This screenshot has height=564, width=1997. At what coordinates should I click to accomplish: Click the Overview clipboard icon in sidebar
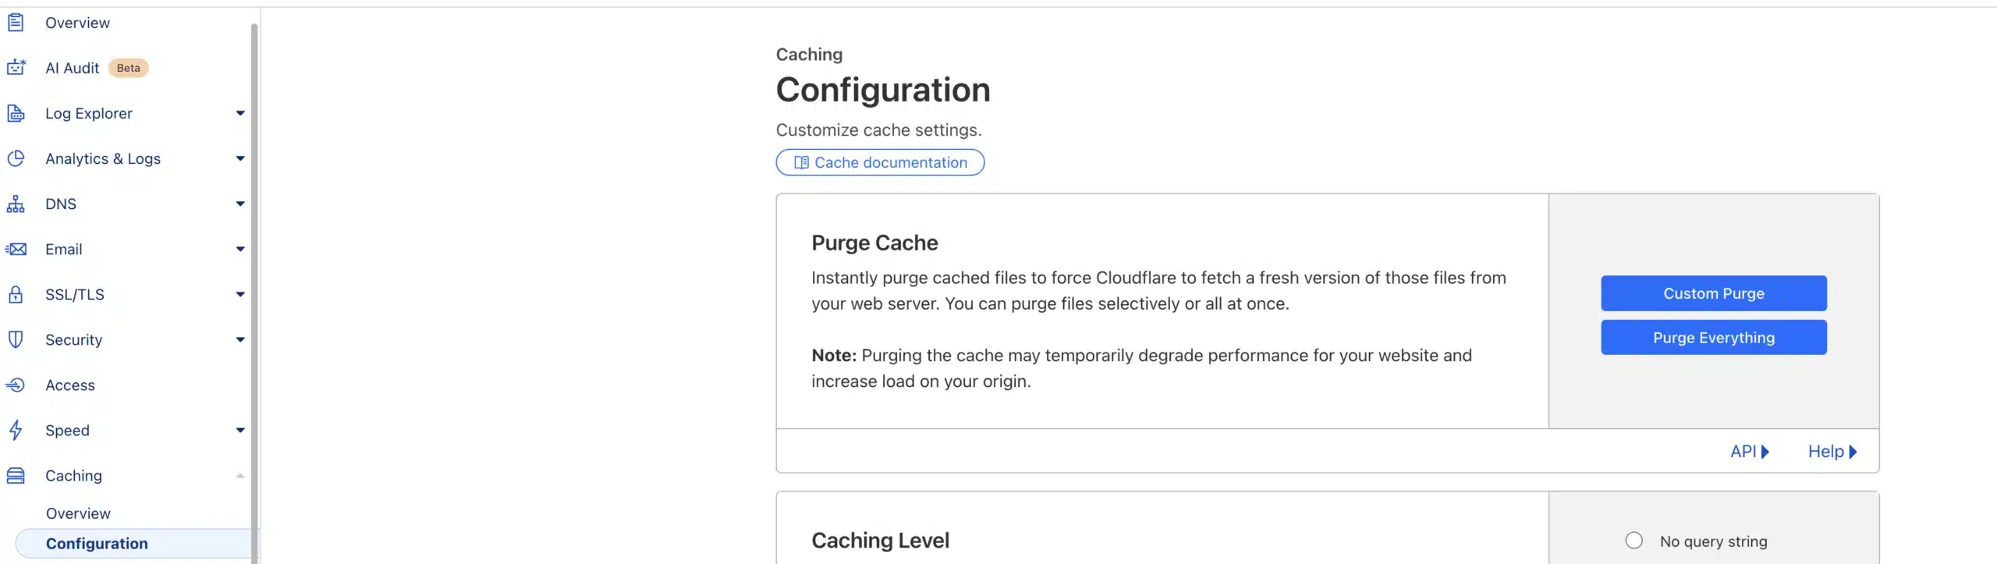16,23
